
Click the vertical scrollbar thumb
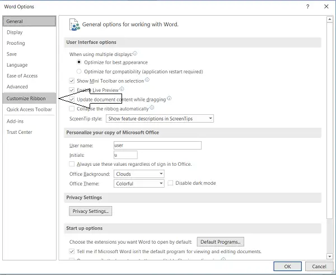click(x=330, y=120)
